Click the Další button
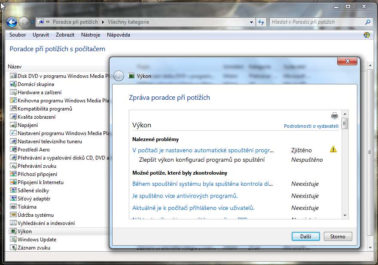 coord(306,237)
